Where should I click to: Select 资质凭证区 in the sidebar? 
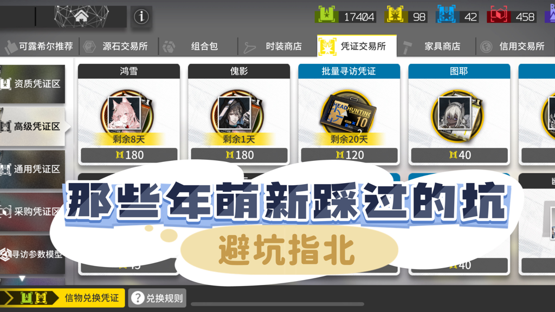[x=32, y=84]
